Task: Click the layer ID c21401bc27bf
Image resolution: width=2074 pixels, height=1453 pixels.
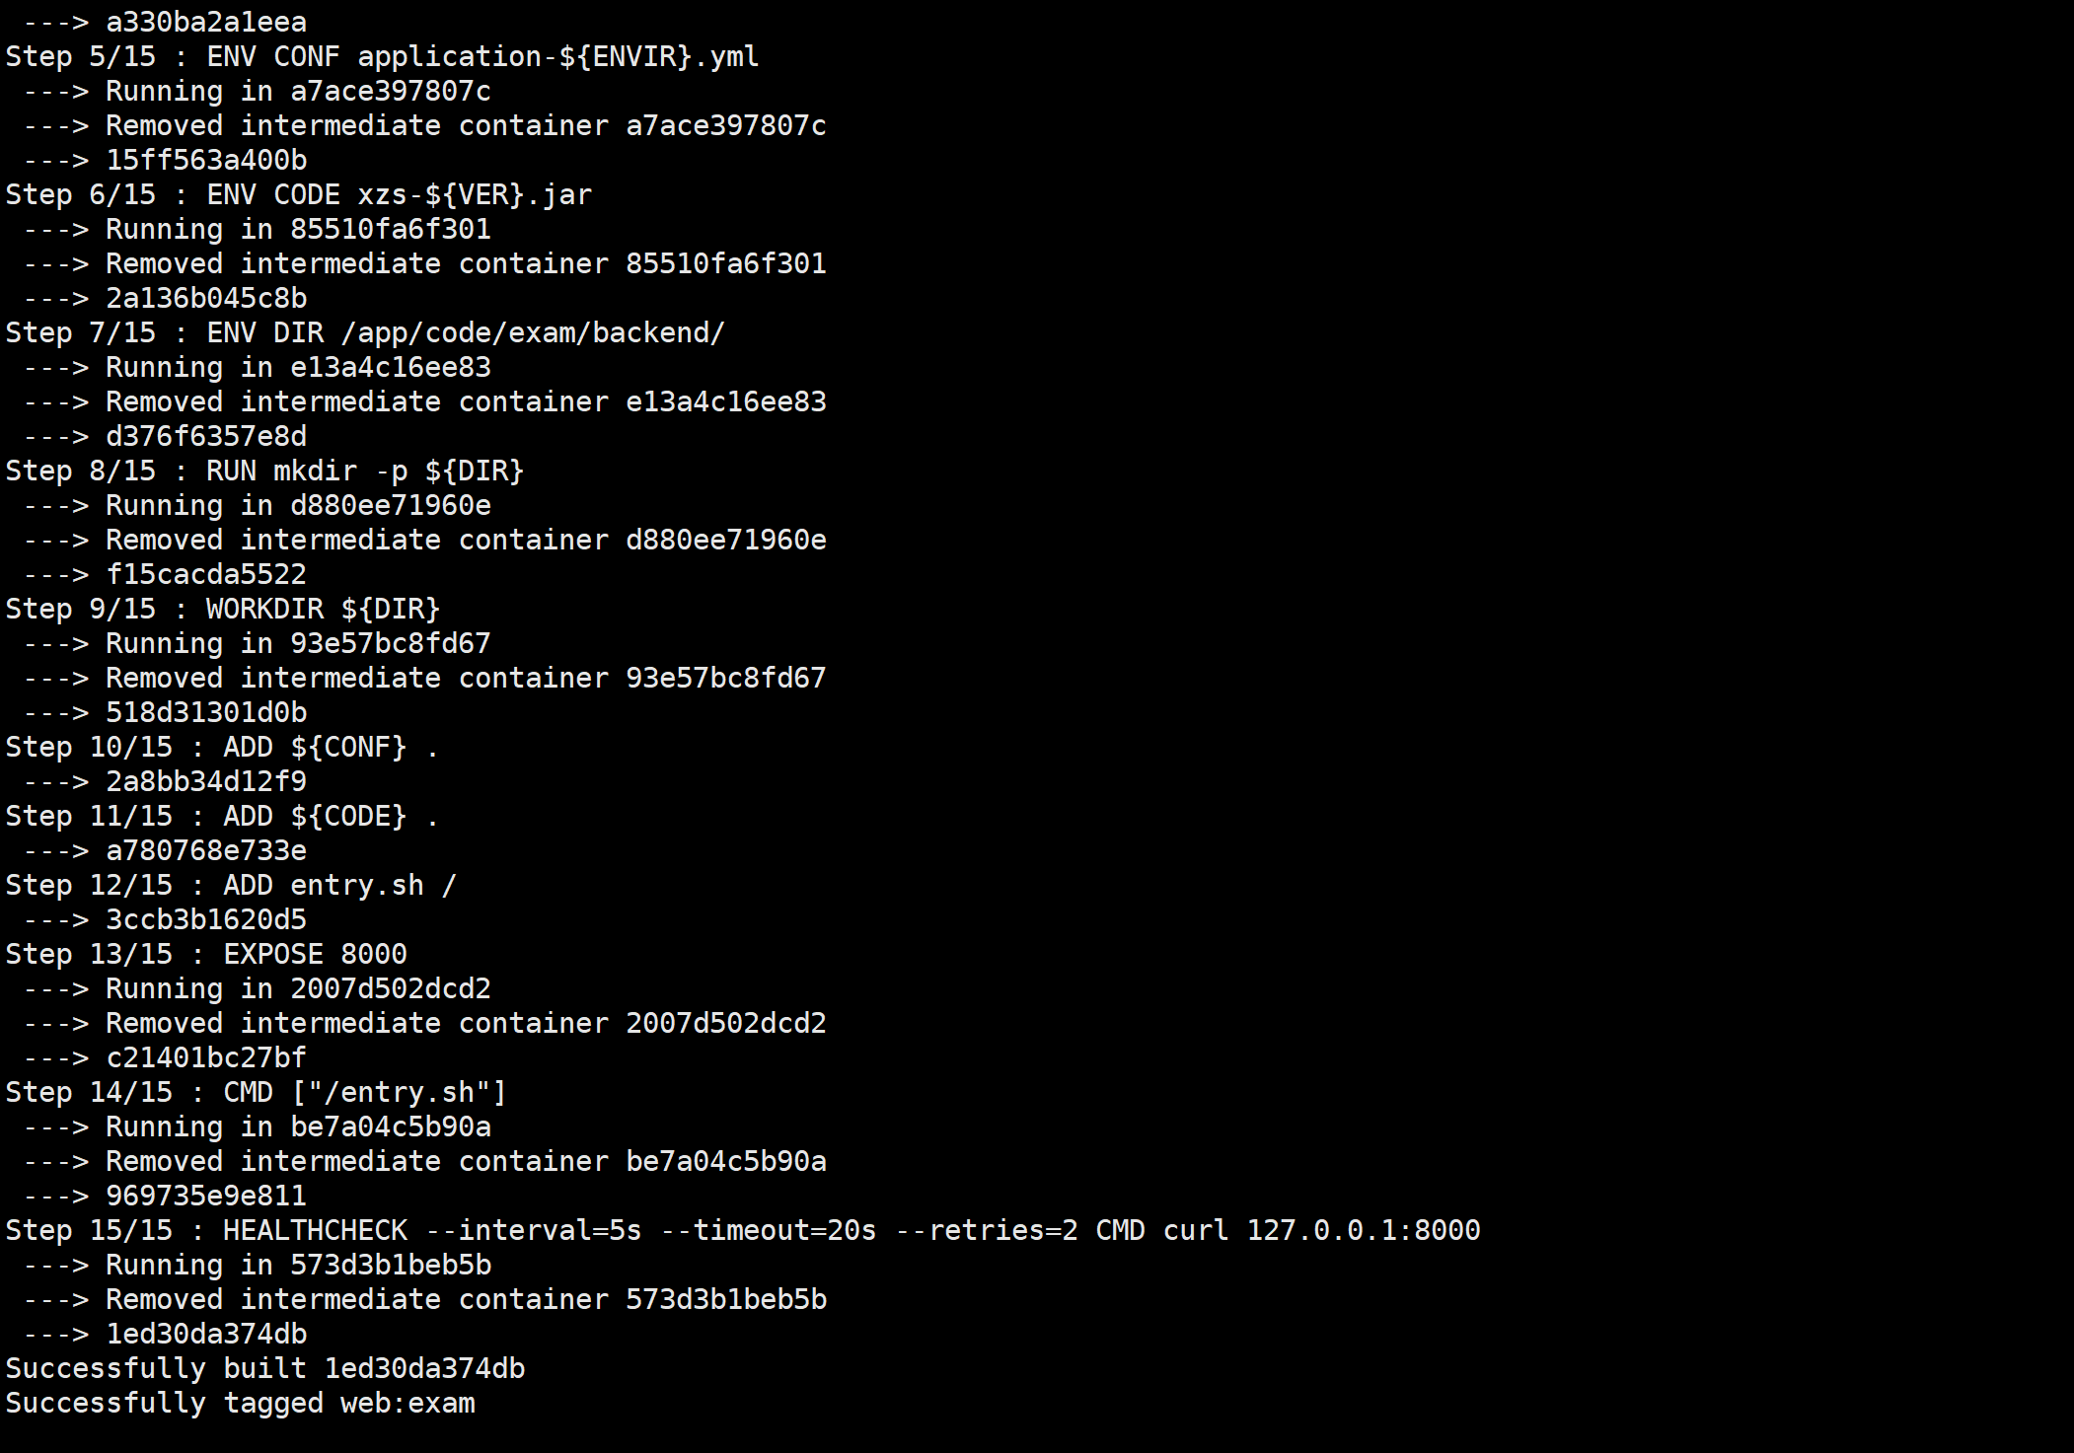Action: 206,1057
